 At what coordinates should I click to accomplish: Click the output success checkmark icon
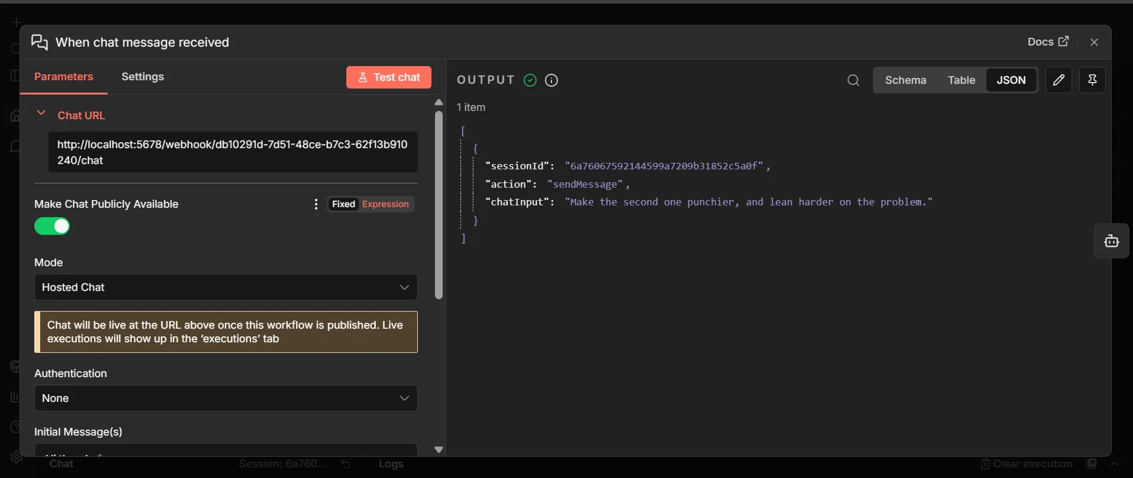click(530, 80)
